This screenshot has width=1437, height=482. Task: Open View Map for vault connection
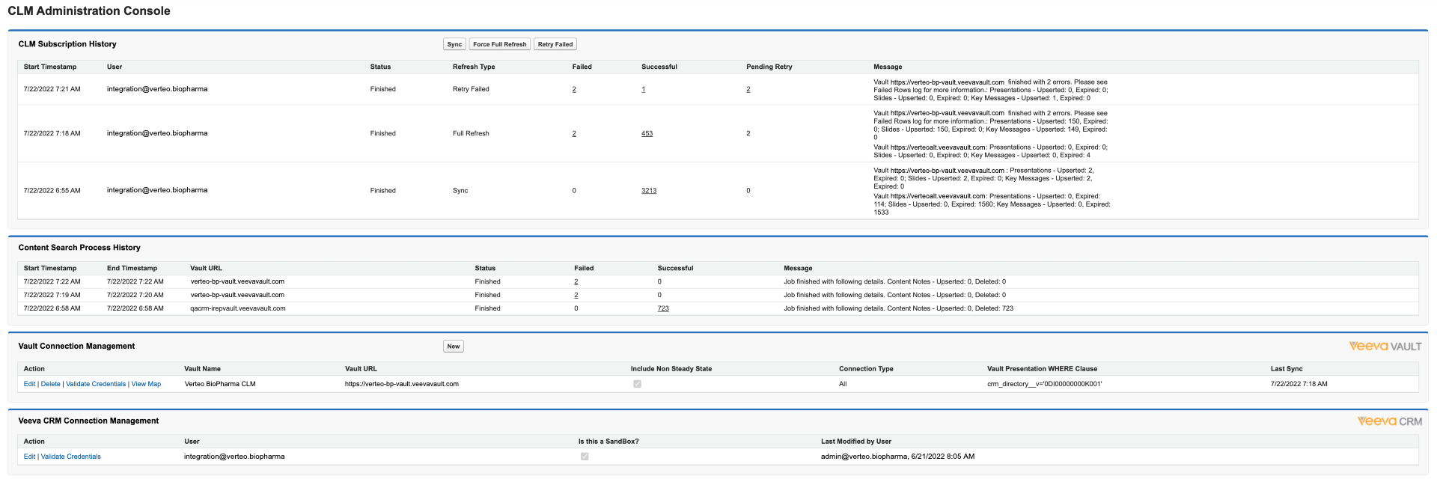click(x=146, y=384)
